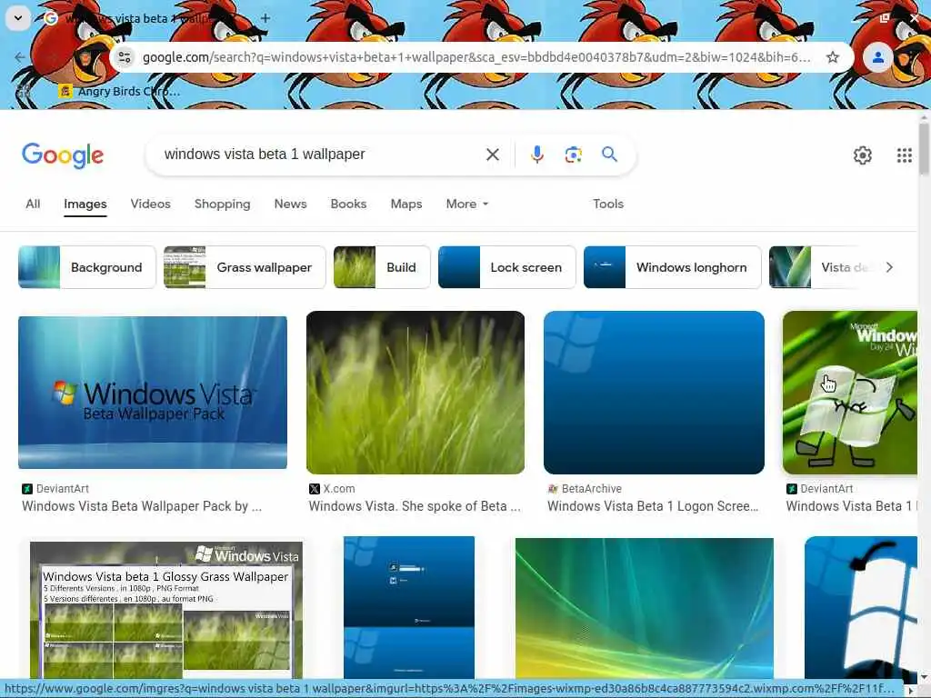
Task: Go to the Google homepage logo
Action: (x=63, y=155)
